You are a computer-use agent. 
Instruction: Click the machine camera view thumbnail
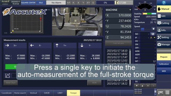tap(77, 21)
